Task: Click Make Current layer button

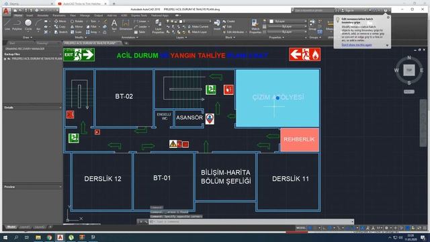Action: (198, 27)
